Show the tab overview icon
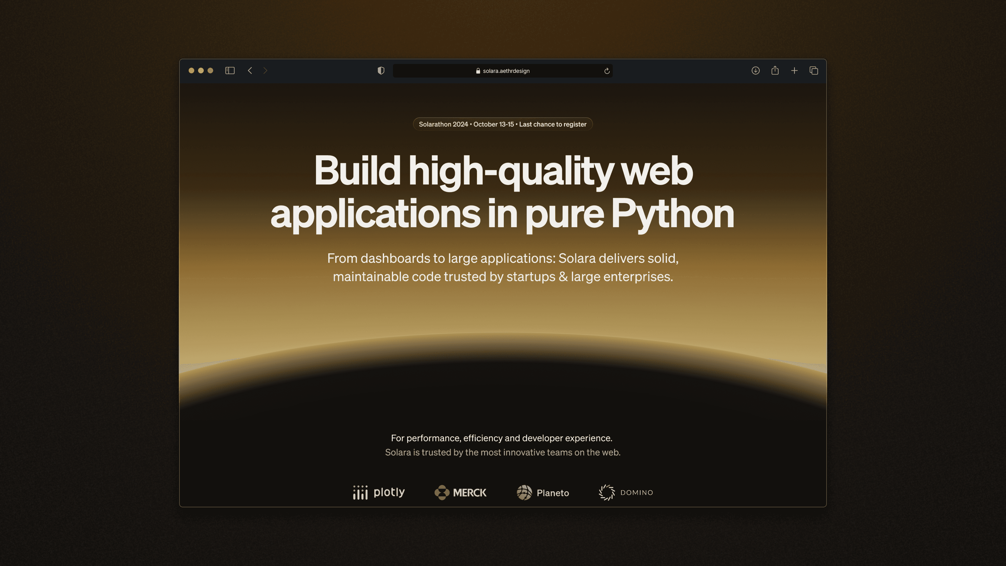1006x566 pixels. click(813, 71)
